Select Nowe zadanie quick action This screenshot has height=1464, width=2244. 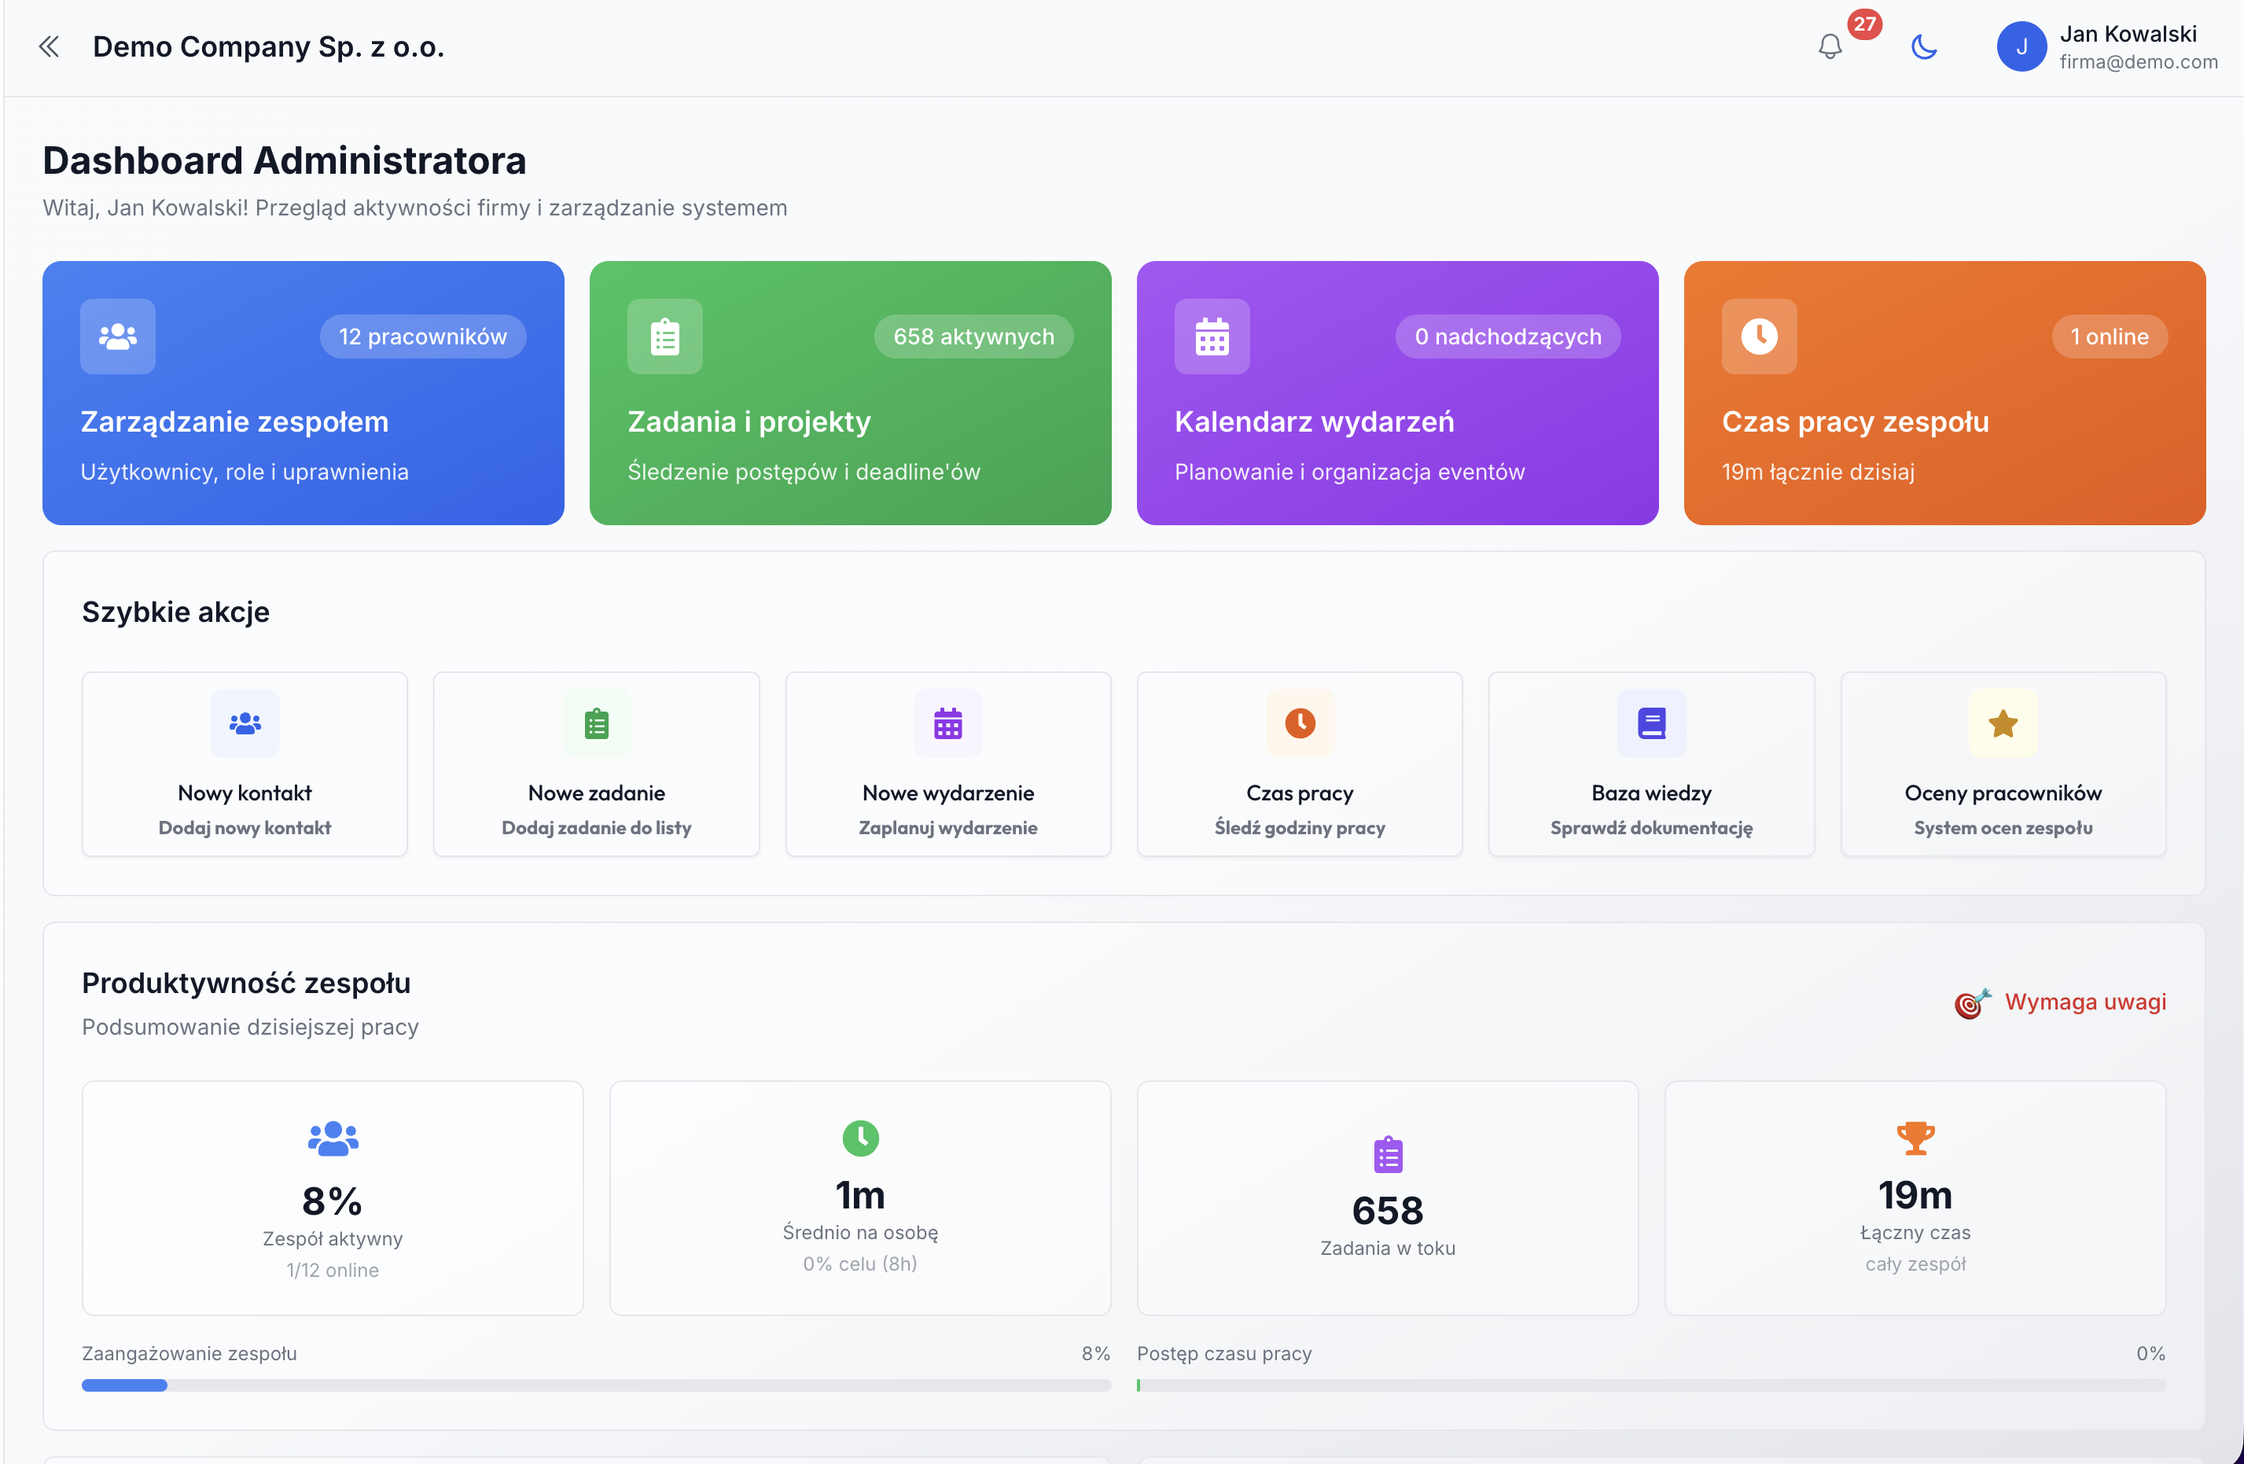coord(596,763)
